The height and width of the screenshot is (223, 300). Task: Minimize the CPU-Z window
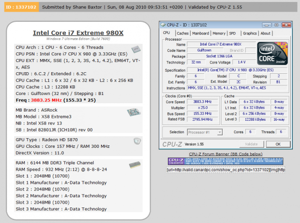(267, 25)
